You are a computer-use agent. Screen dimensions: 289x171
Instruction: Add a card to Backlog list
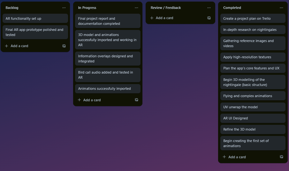[19, 46]
